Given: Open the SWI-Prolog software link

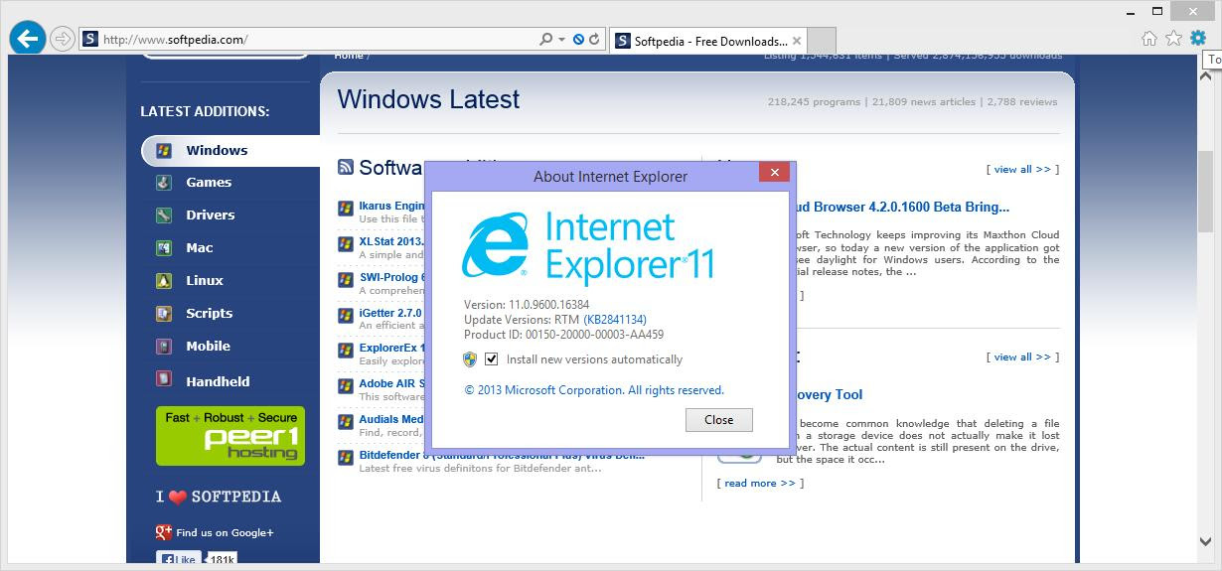Looking at the screenshot, I should (391, 277).
